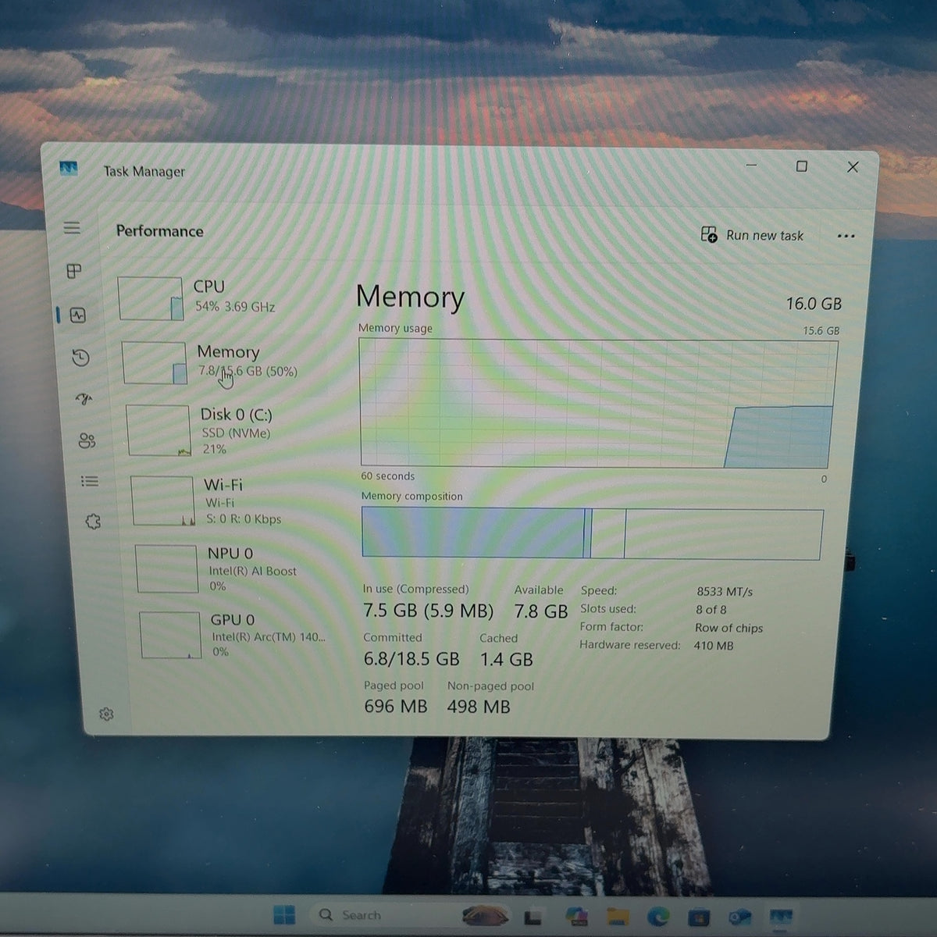Open the Details page icon
937x937 pixels.
(x=90, y=481)
